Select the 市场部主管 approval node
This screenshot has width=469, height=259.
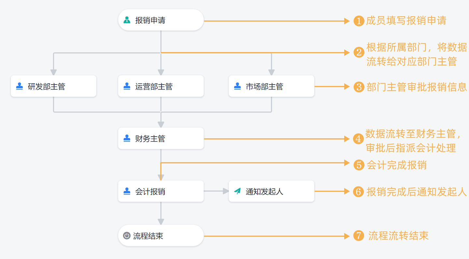pyautogui.click(x=271, y=86)
